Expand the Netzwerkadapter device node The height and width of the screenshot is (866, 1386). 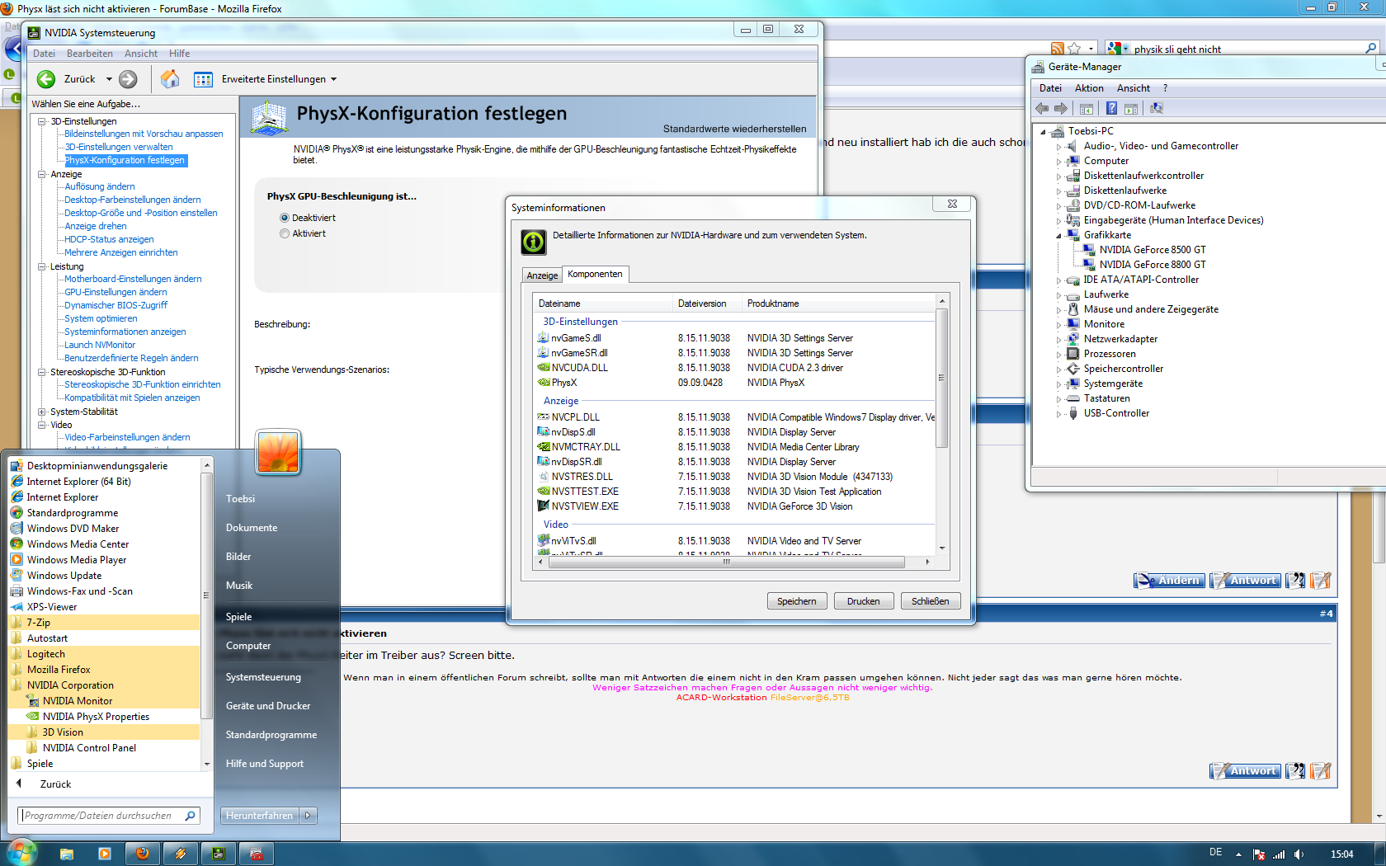(1059, 339)
